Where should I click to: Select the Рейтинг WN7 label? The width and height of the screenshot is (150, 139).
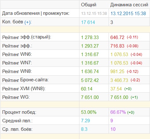coord(17,63)
